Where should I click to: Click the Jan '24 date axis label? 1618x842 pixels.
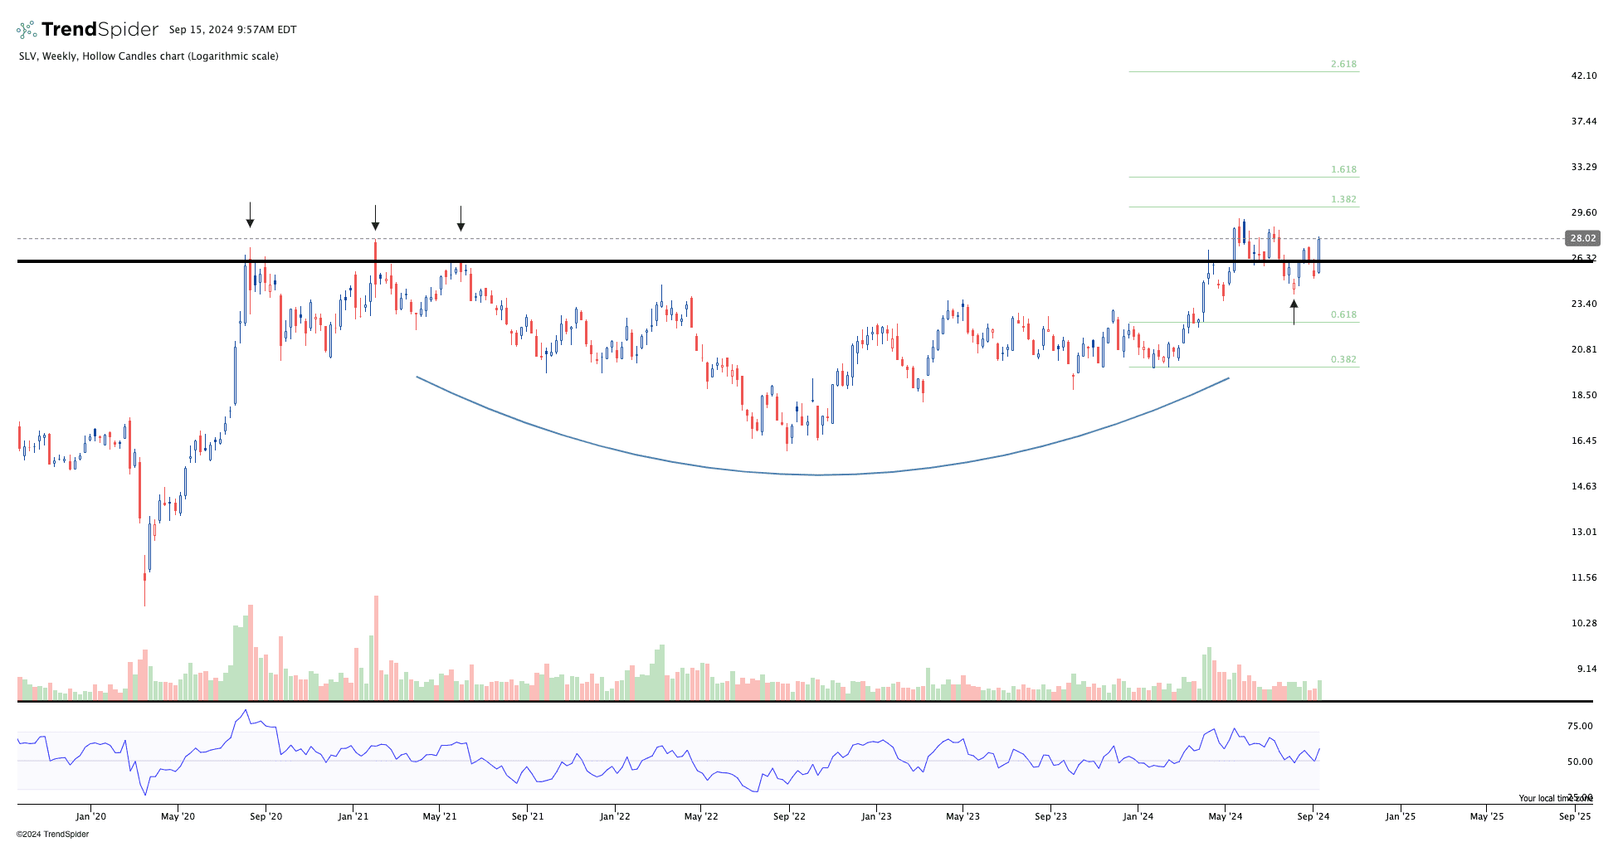[x=1138, y=816]
